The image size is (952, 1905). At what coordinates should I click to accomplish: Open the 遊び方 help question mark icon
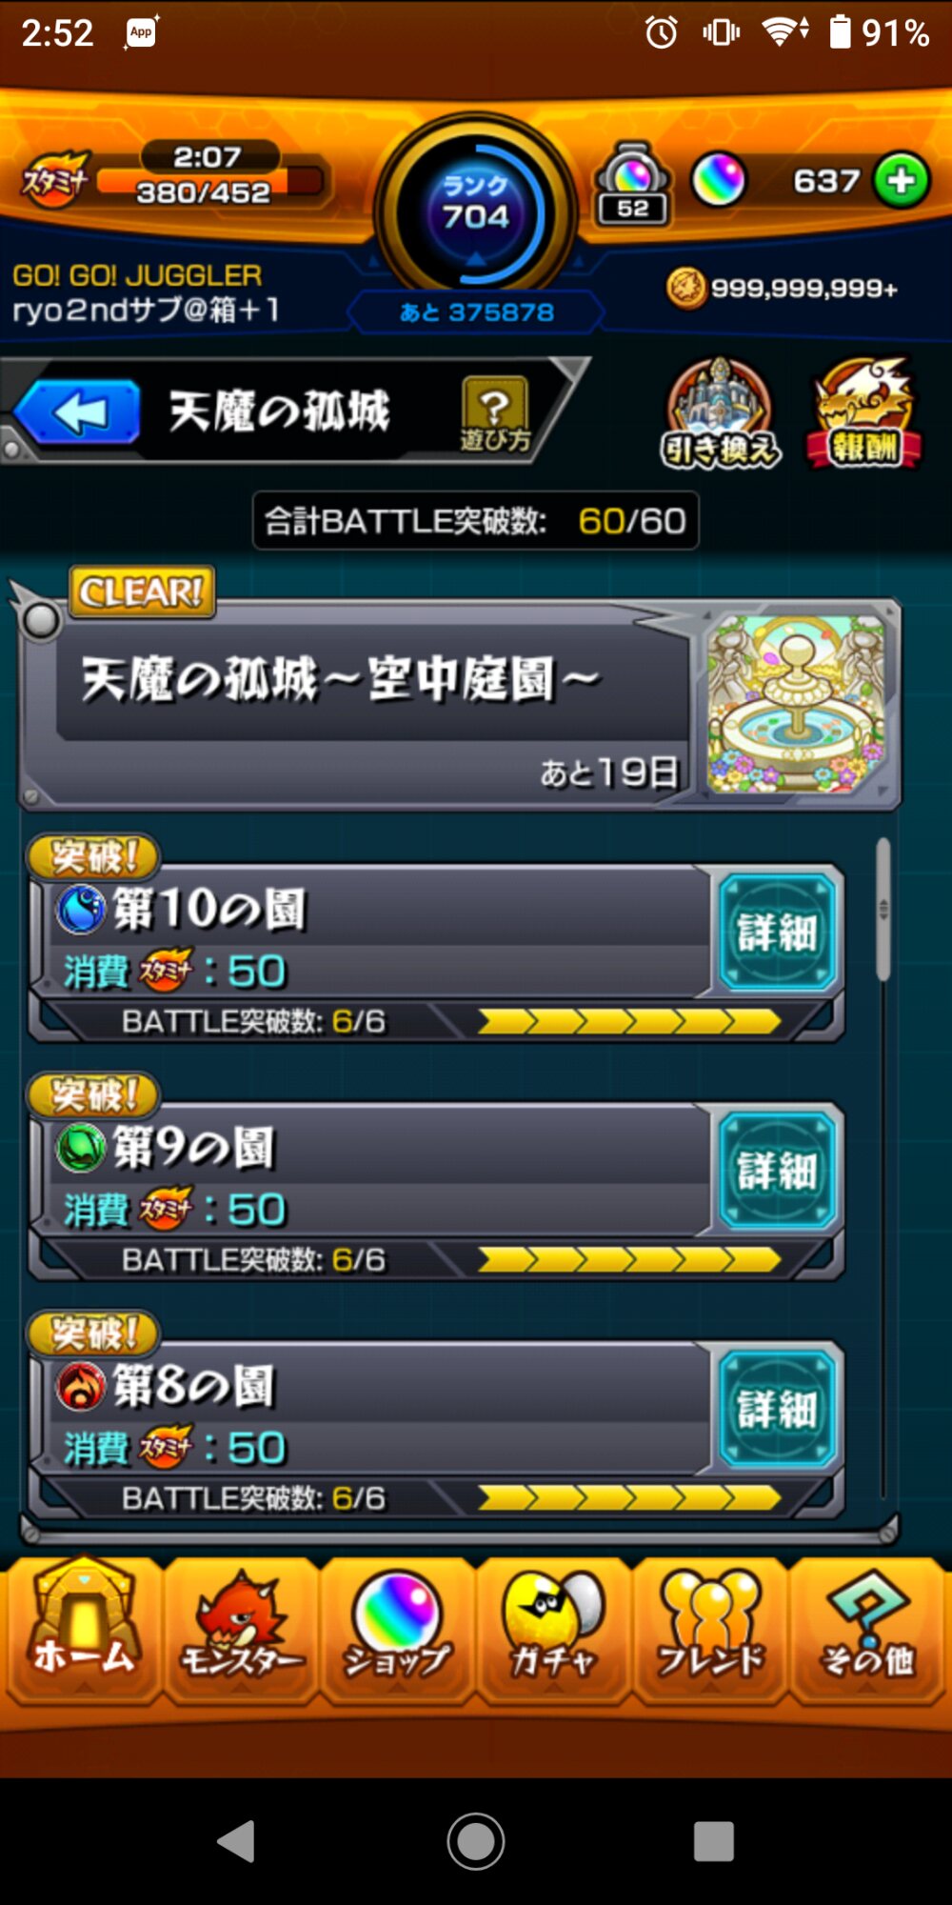[495, 412]
